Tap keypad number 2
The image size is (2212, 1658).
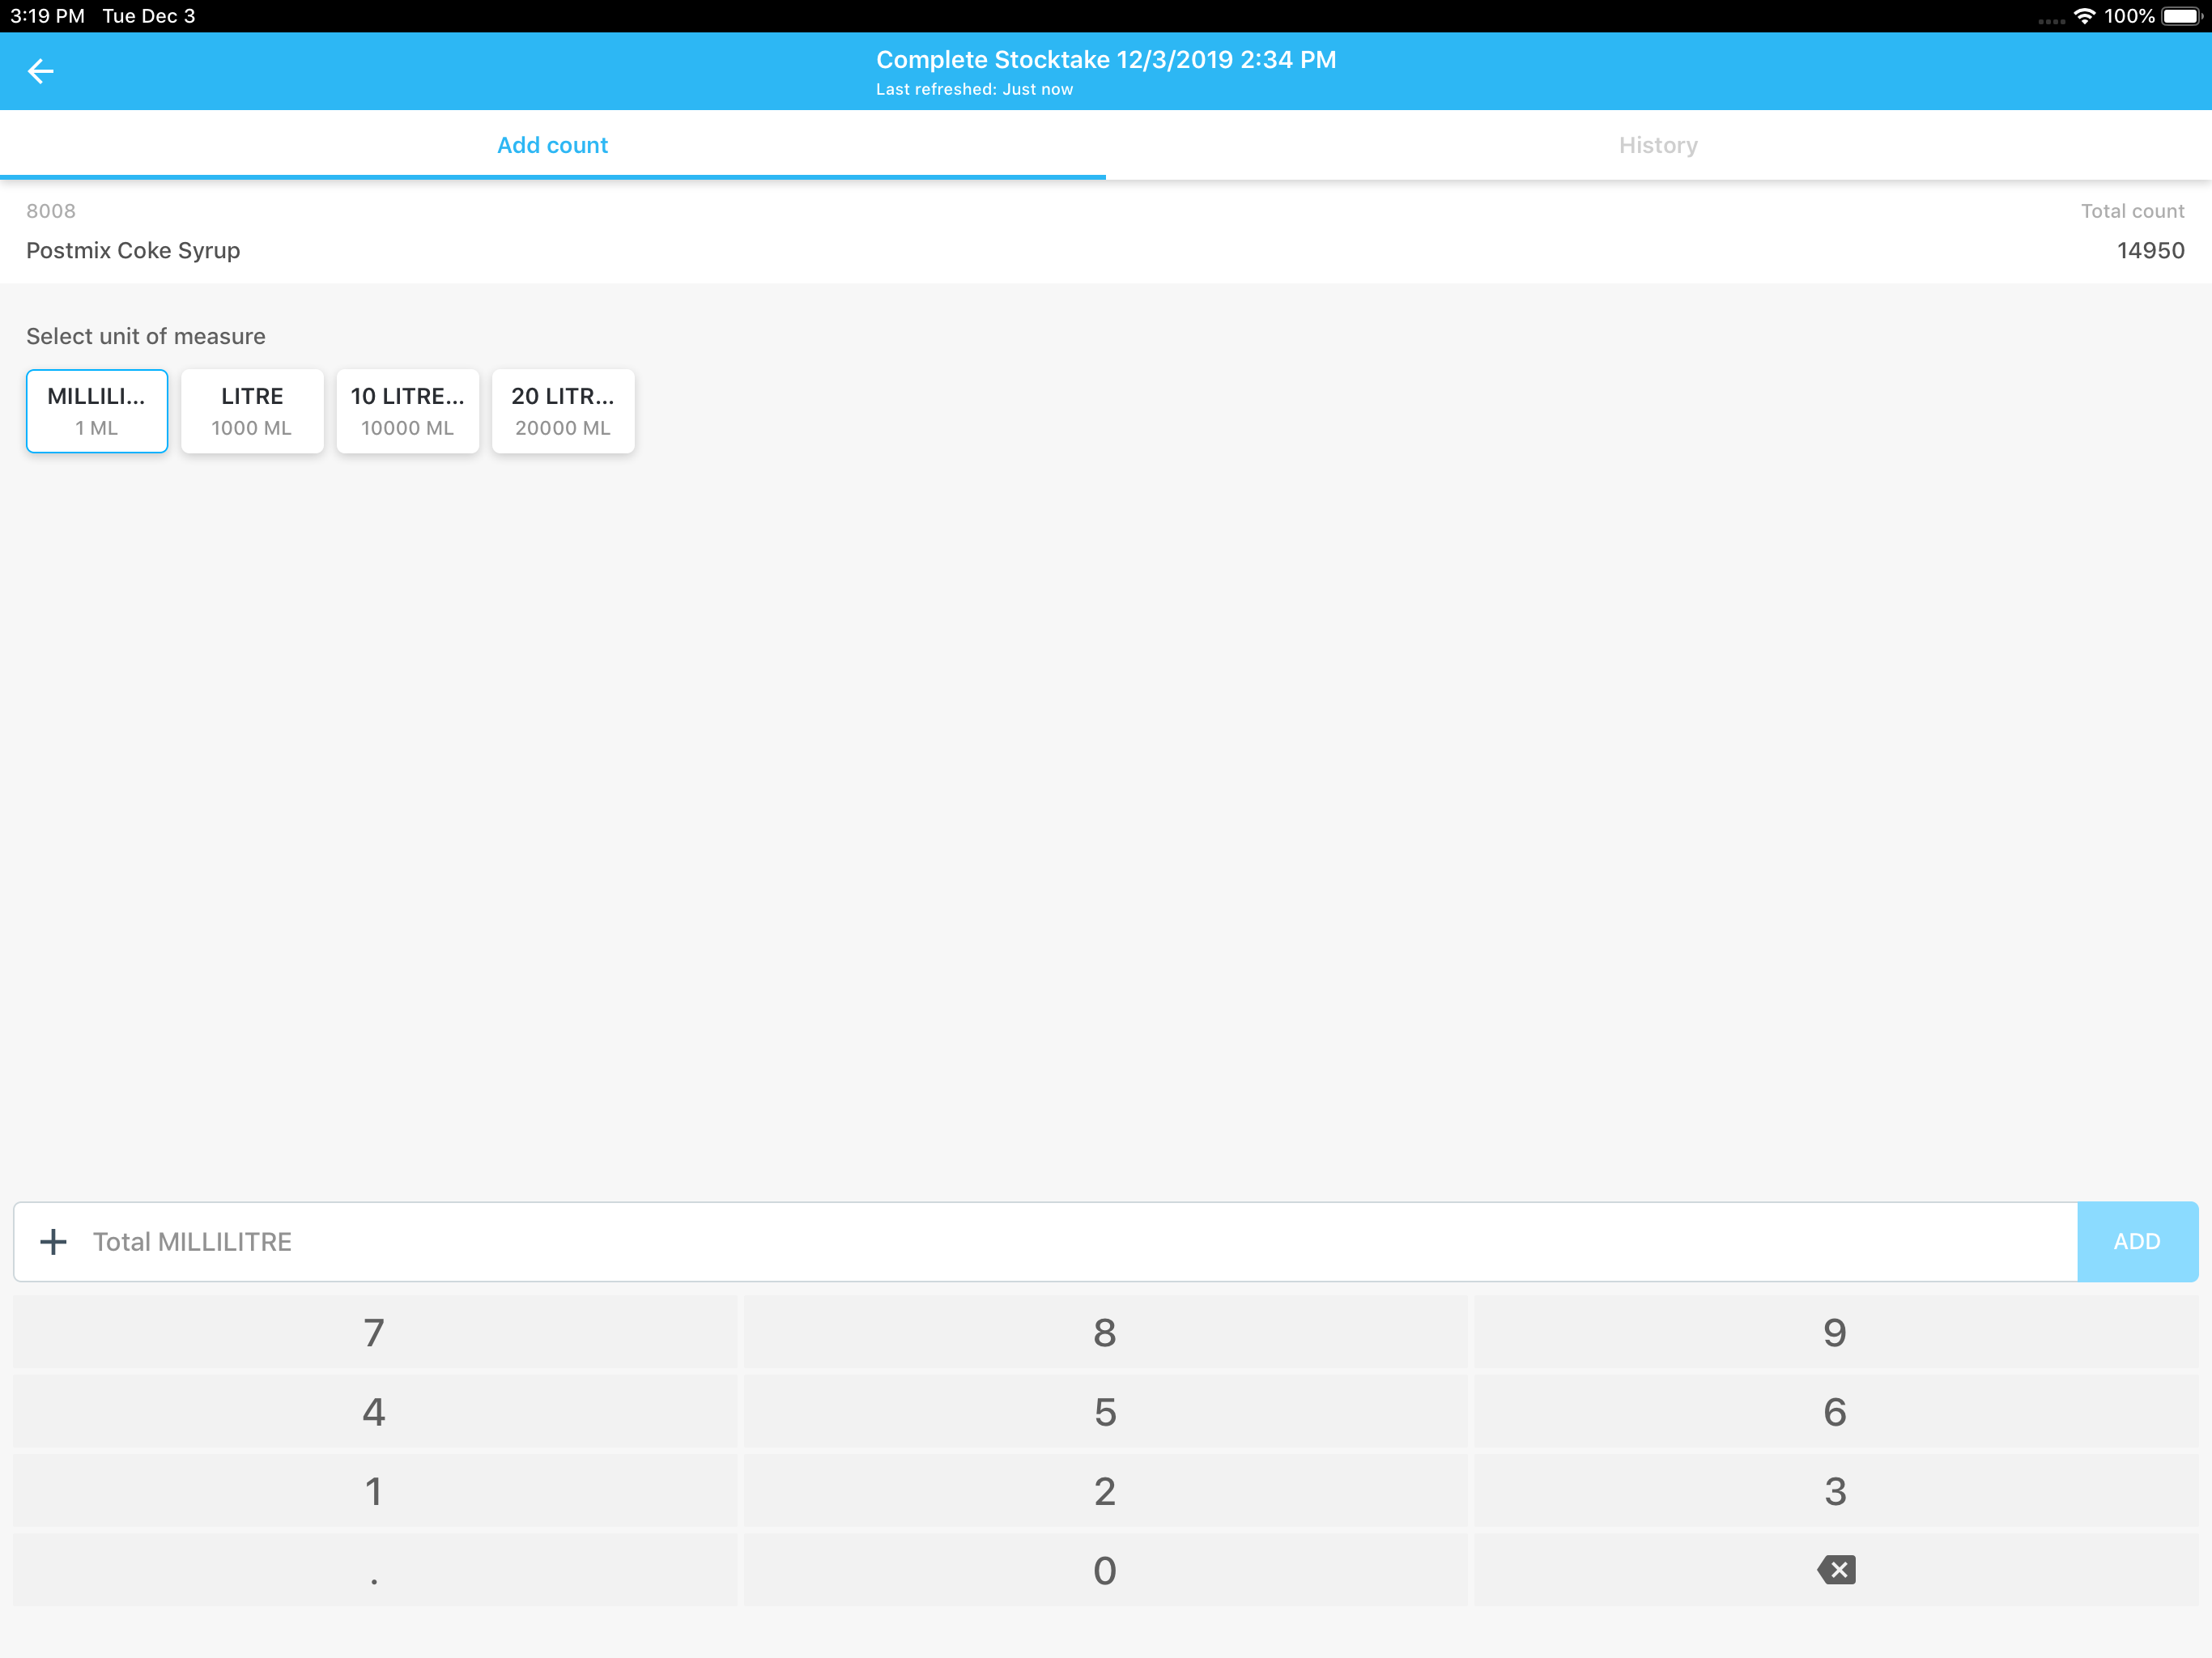(1105, 1491)
